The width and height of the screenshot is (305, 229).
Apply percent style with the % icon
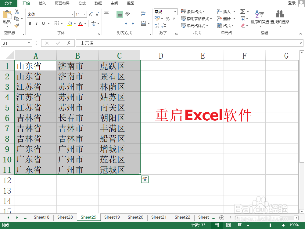(167, 19)
